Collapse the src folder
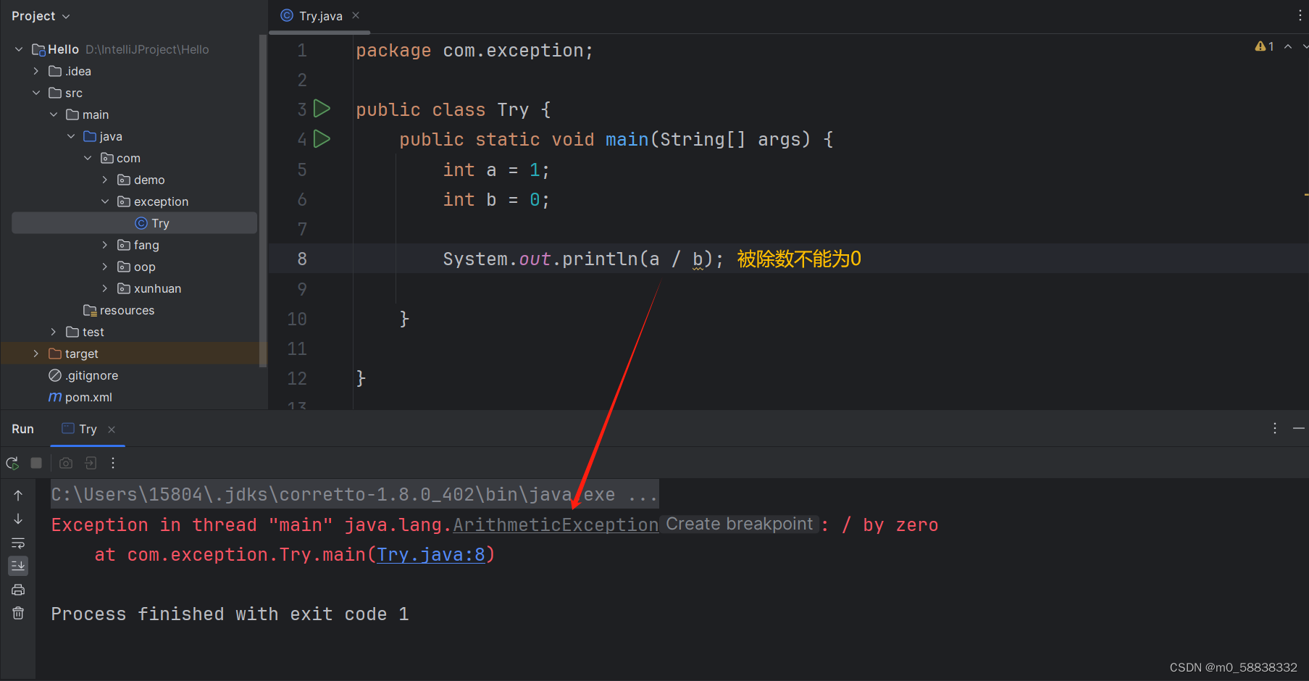Screen dimensions: 1309x681 [x=36, y=93]
